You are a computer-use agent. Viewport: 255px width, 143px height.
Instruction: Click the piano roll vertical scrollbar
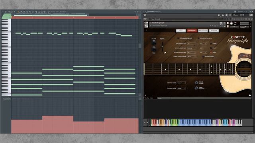pyautogui.click(x=140, y=46)
